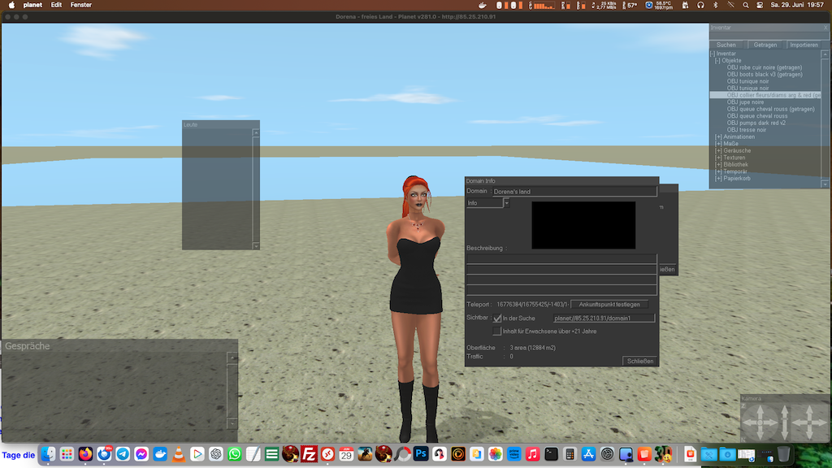Open Photoshop from the dock

coord(421,454)
